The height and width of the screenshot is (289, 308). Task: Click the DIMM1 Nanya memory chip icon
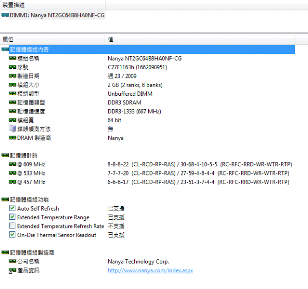[x=5, y=15]
